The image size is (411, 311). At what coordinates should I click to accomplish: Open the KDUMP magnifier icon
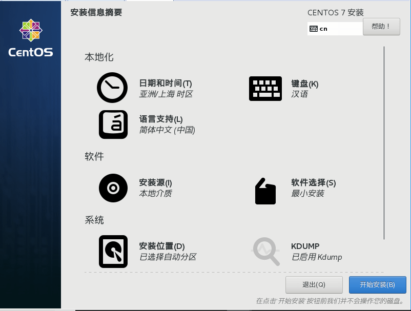266,251
